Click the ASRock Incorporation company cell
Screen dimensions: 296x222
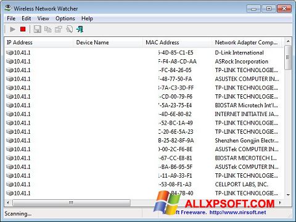pos(242,62)
